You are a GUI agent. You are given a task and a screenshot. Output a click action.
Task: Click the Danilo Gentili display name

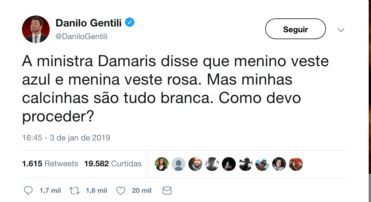(88, 23)
